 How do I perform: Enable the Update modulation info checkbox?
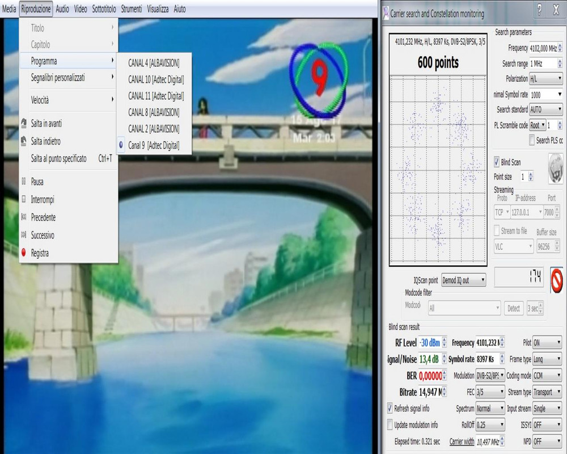pos(390,424)
